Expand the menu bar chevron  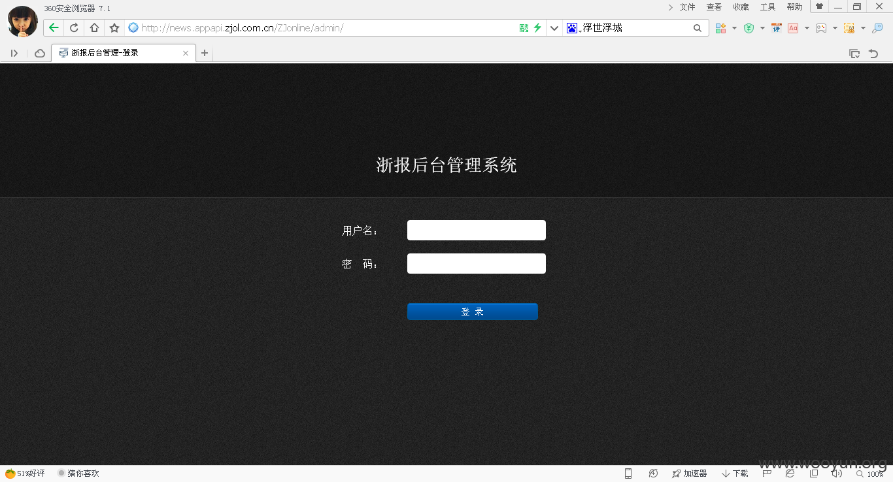click(671, 7)
